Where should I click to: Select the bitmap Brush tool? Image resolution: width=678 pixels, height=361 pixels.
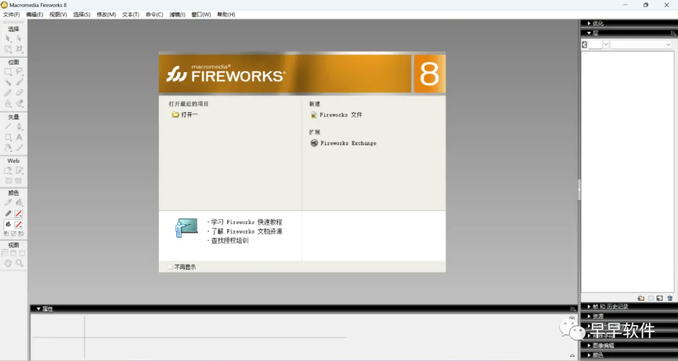(x=19, y=82)
